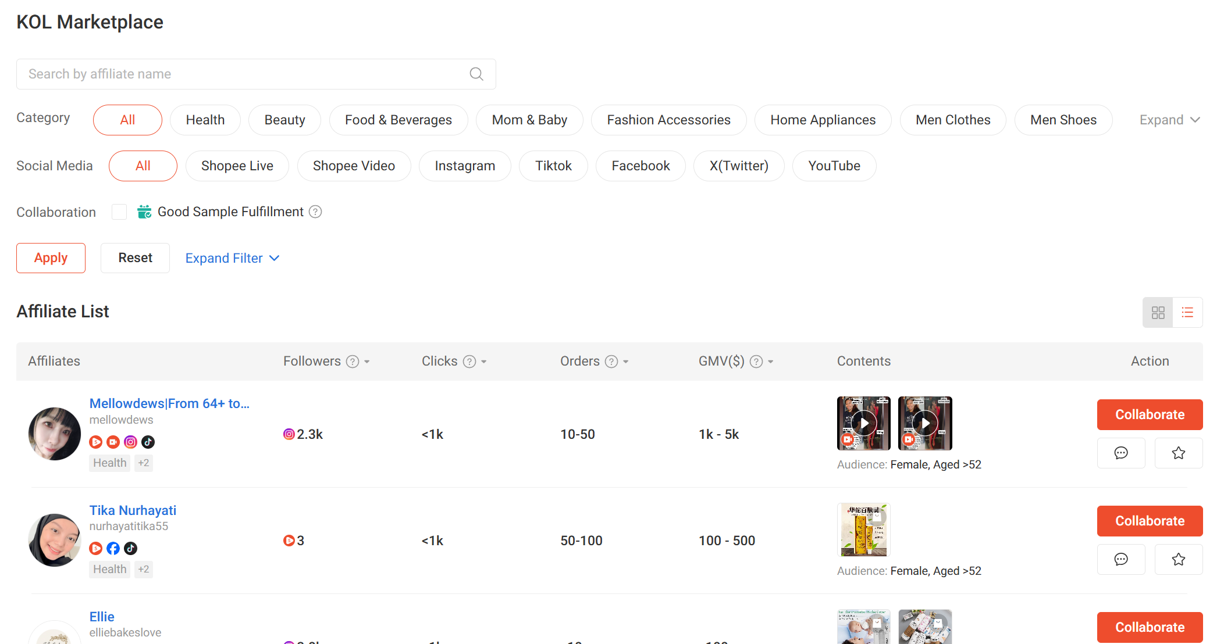Open the Good Sample Fulfillment help tooltip

(x=315, y=212)
